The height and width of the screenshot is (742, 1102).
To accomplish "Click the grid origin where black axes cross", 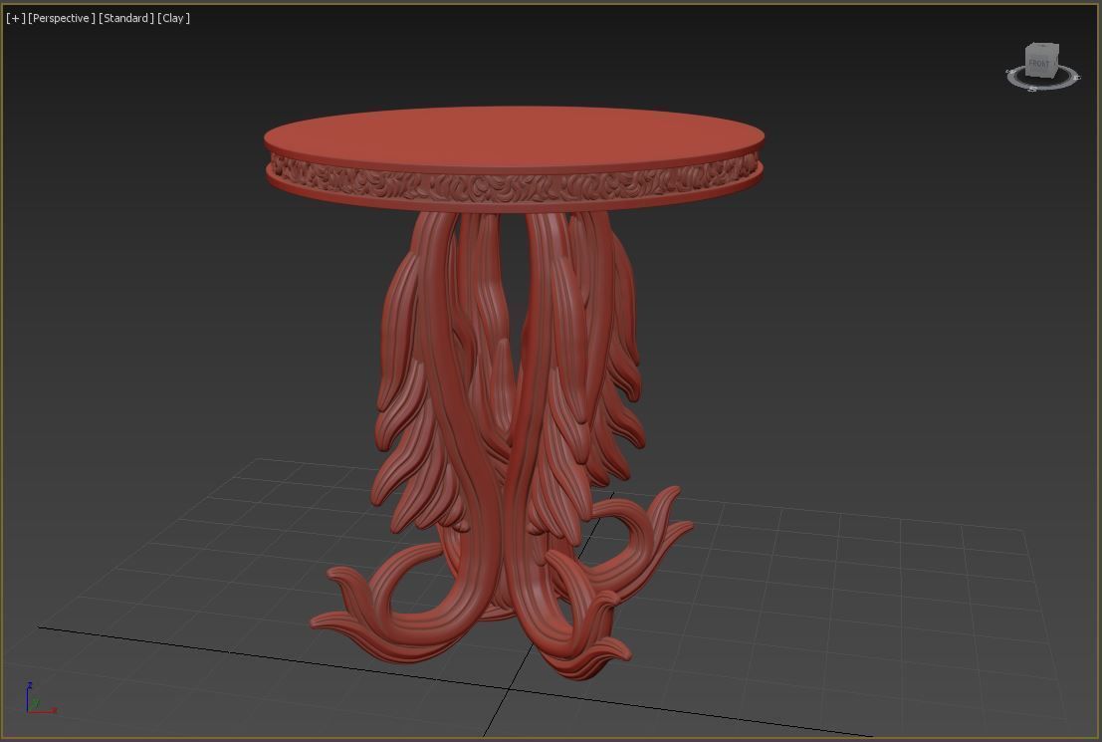I will [x=510, y=687].
